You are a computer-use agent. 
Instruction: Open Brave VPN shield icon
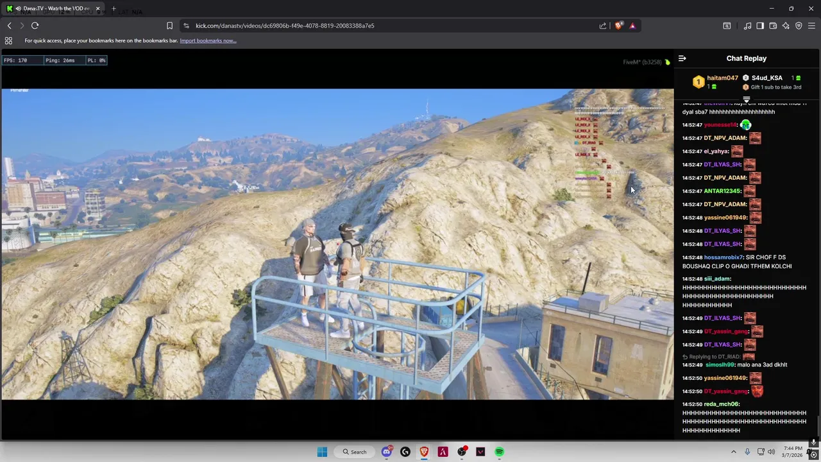(799, 26)
